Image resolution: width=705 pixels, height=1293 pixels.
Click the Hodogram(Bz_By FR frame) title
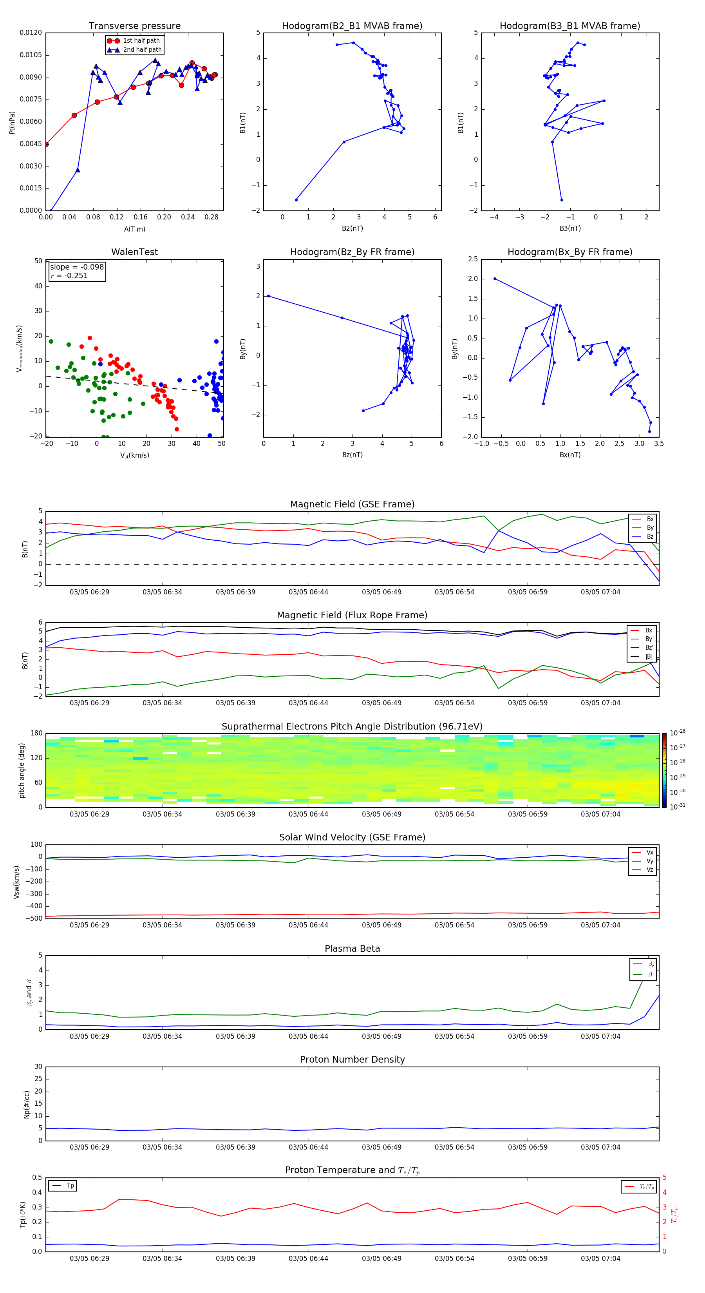click(x=352, y=252)
